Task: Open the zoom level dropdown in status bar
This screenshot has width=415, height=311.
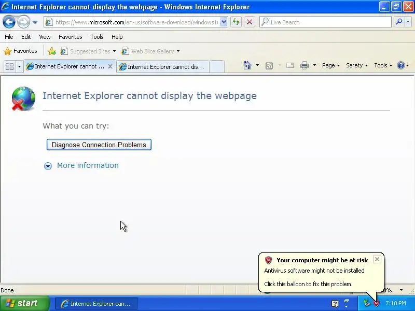Action: point(401,290)
